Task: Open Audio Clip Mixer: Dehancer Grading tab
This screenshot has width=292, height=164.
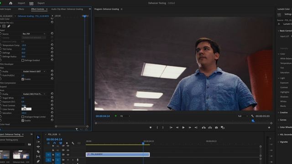Action: pyautogui.click(x=67, y=9)
